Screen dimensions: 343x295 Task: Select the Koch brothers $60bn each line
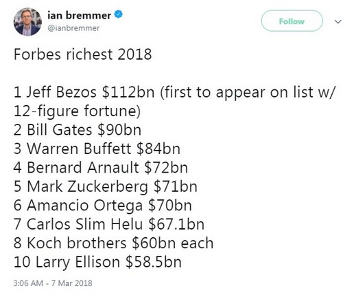(113, 243)
